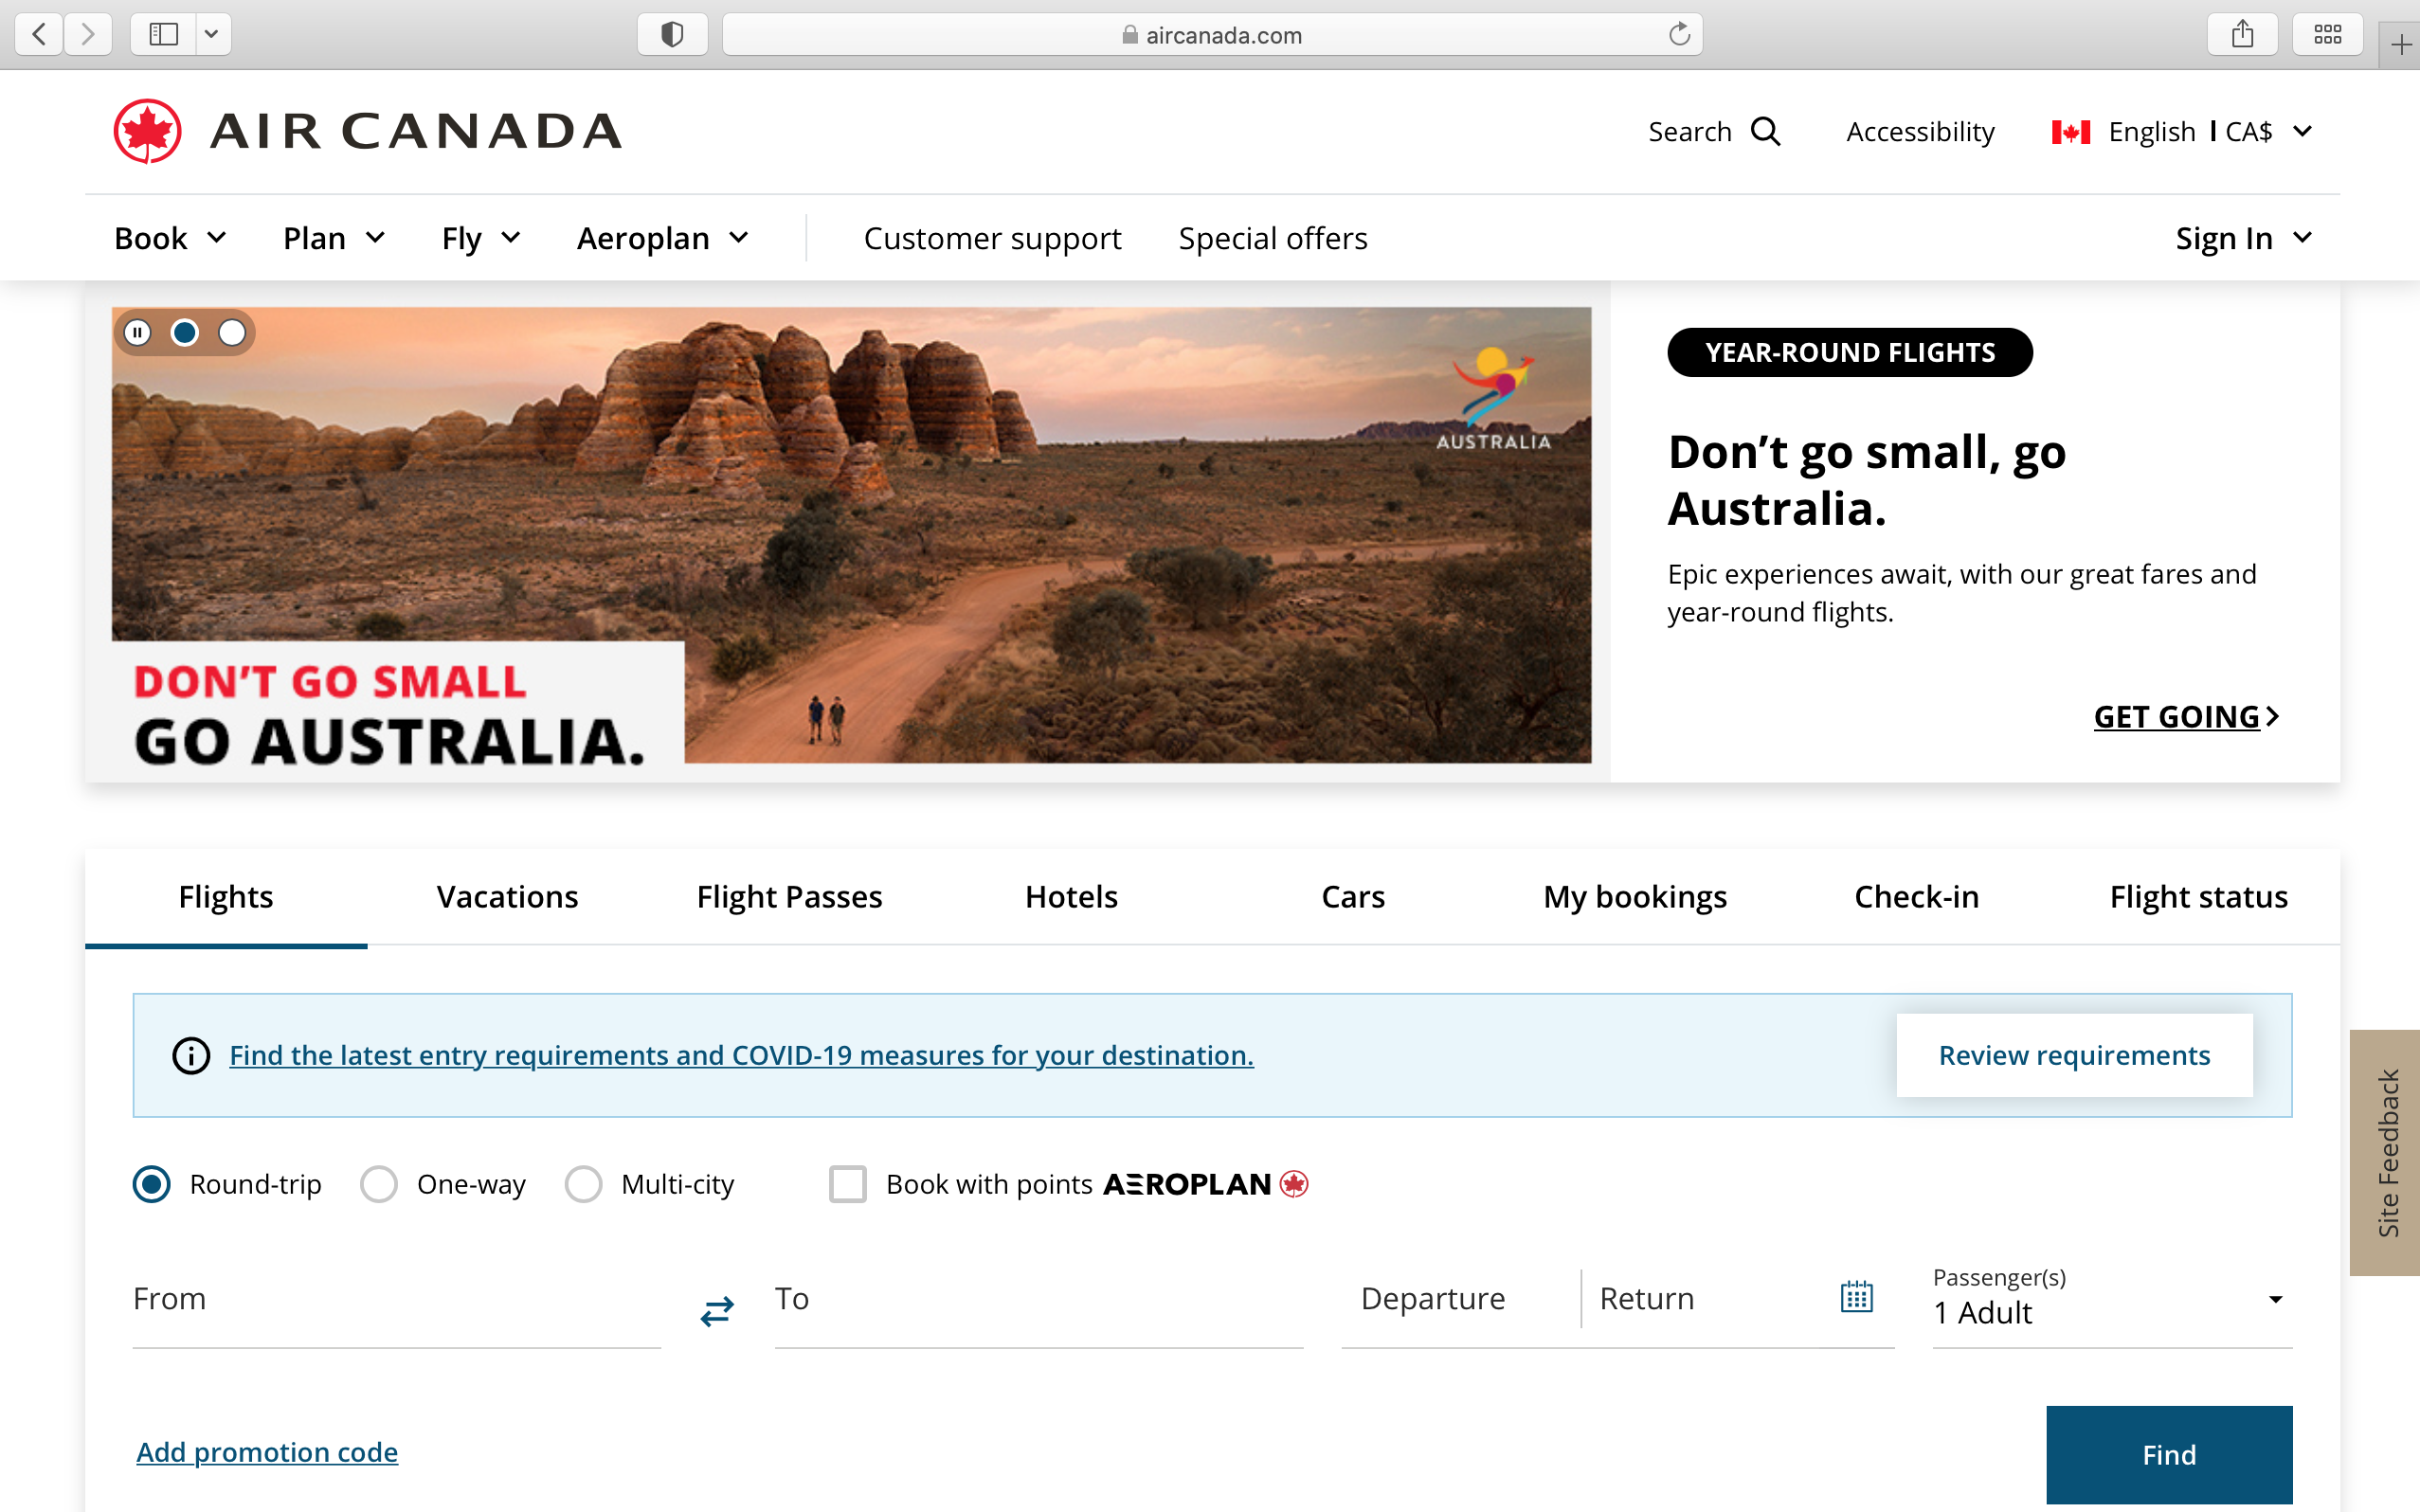Click the swap origin and destination arrows
This screenshot has height=1512, width=2420.
pyautogui.click(x=717, y=1310)
